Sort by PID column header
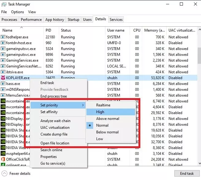 pos(51,30)
